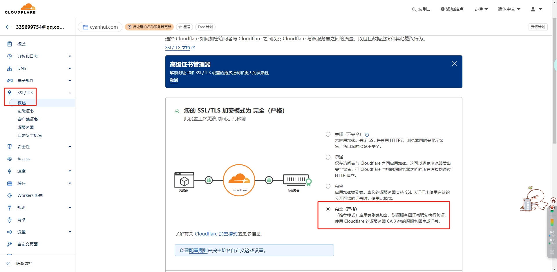
Task: Expand the 分析和日志 submenu arrow
Action: coord(70,56)
